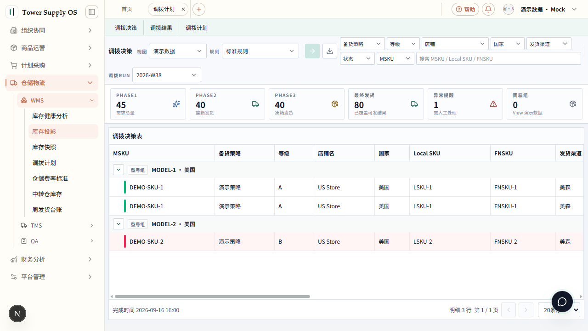Screen dimensions: 588x331
Task: Open the chat support bubble
Action: [x=562, y=302]
